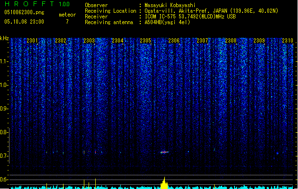
Task: Click the kHz axis unit label
Action: pos(4,38)
